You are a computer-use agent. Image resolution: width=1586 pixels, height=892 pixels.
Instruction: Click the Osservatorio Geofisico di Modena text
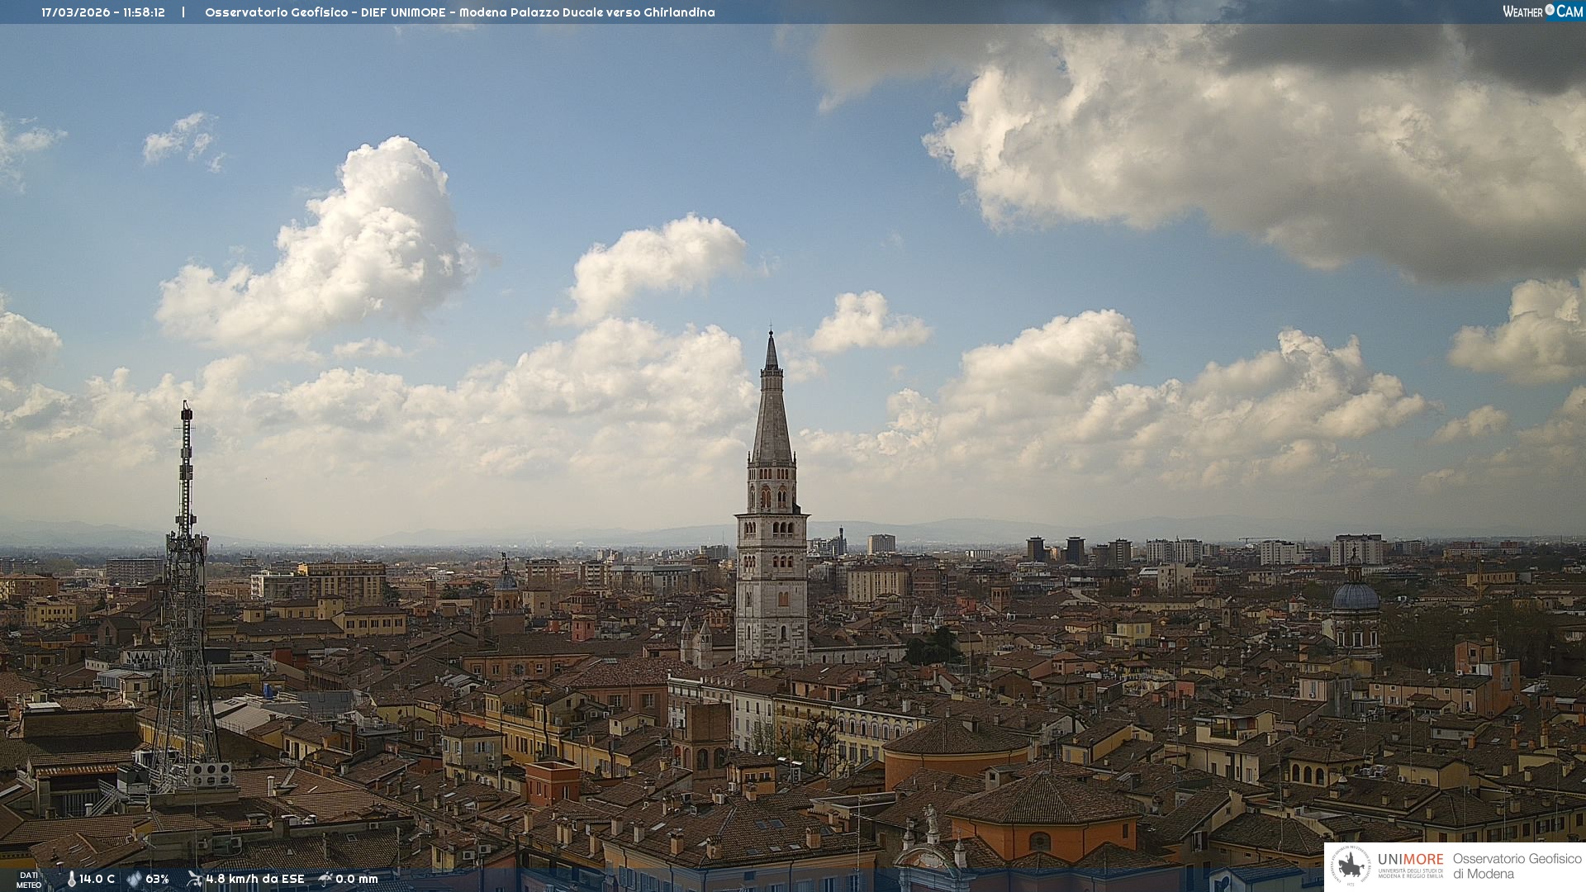click(x=1517, y=866)
